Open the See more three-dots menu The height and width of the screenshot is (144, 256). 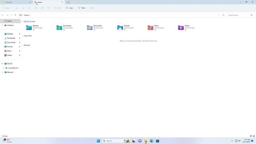[x=92, y=8]
